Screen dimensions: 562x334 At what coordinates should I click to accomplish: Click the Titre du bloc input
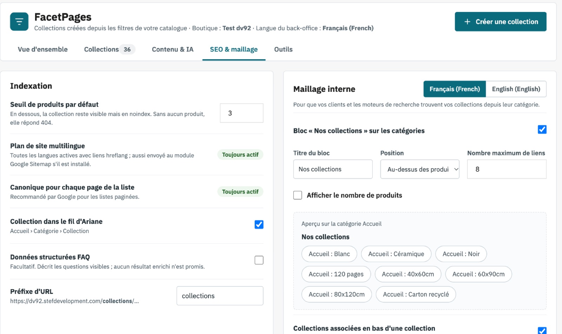[333, 169]
